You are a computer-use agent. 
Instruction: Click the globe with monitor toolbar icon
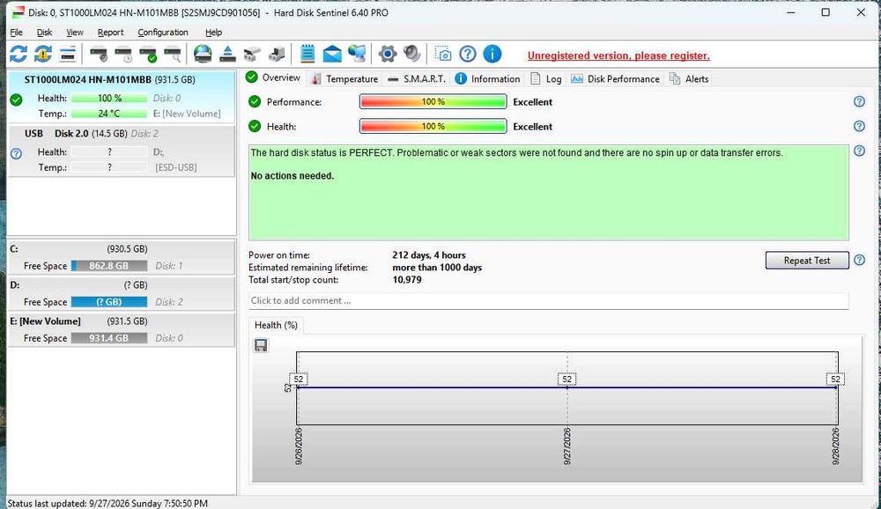pos(357,54)
